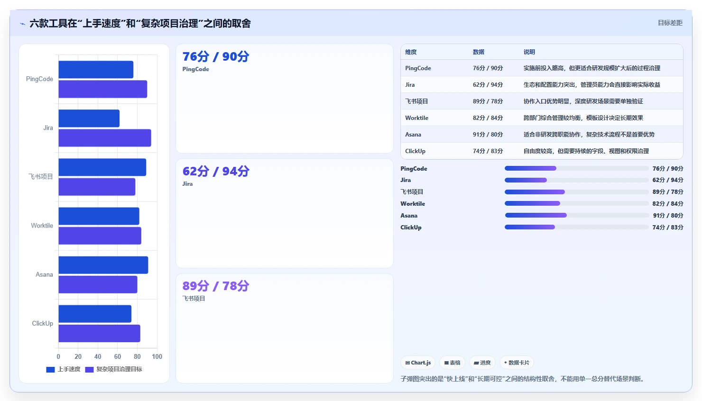Screen dimensions: 702x401
Task: Click the blue 上手速度 bar for Asana
Action: point(103,265)
